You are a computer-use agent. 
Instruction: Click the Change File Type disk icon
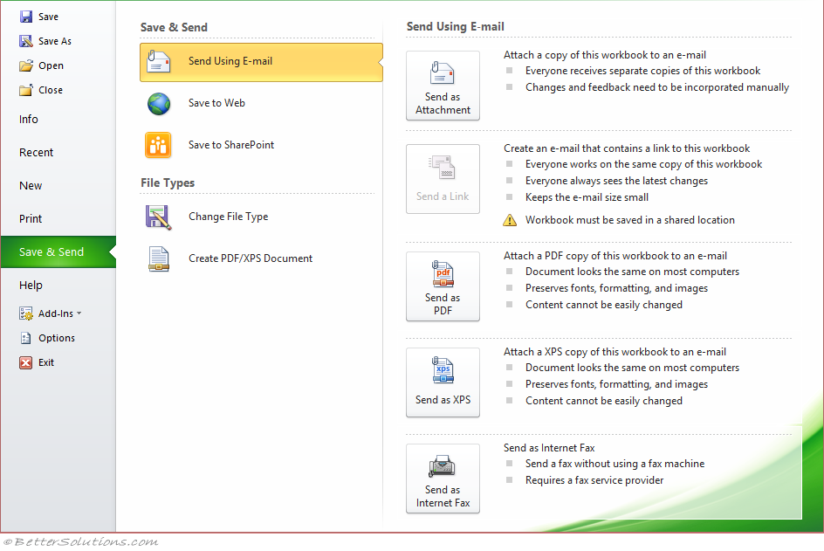(x=158, y=217)
